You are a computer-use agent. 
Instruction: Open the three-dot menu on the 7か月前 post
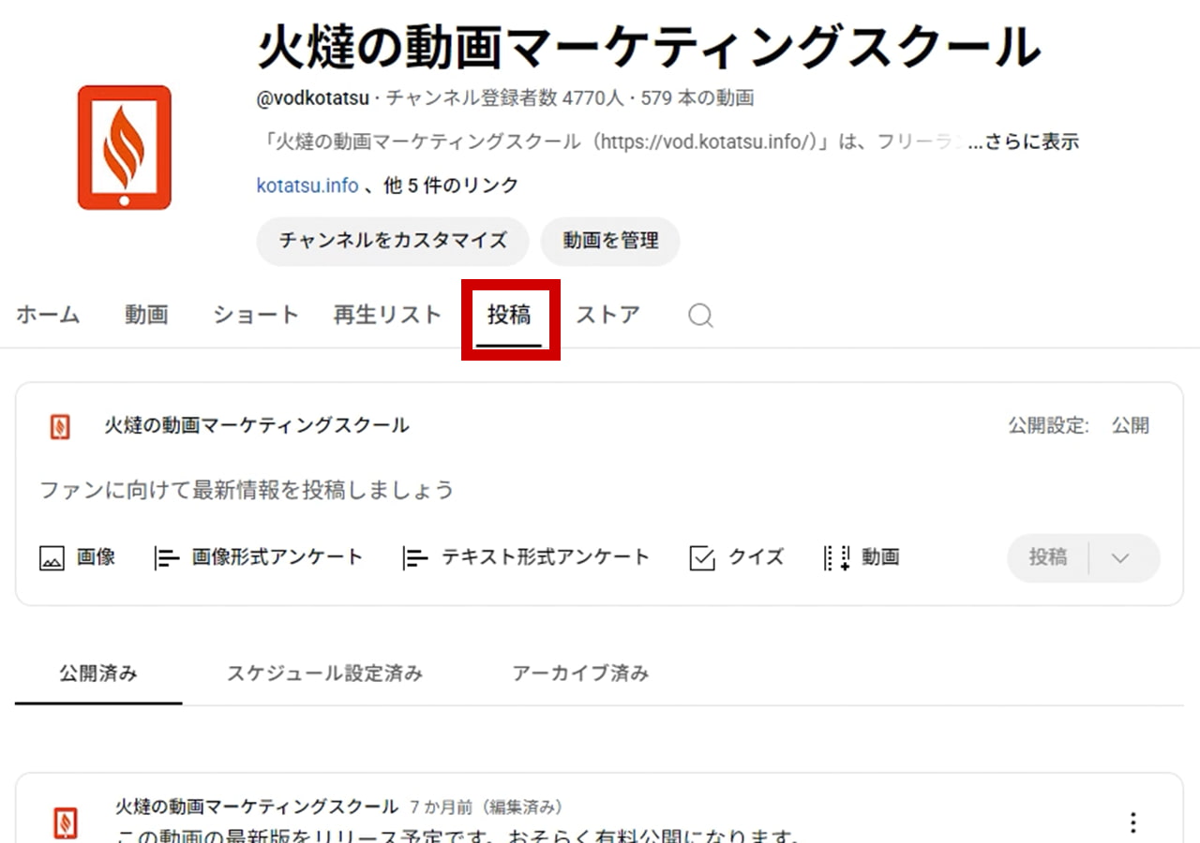click(1132, 822)
